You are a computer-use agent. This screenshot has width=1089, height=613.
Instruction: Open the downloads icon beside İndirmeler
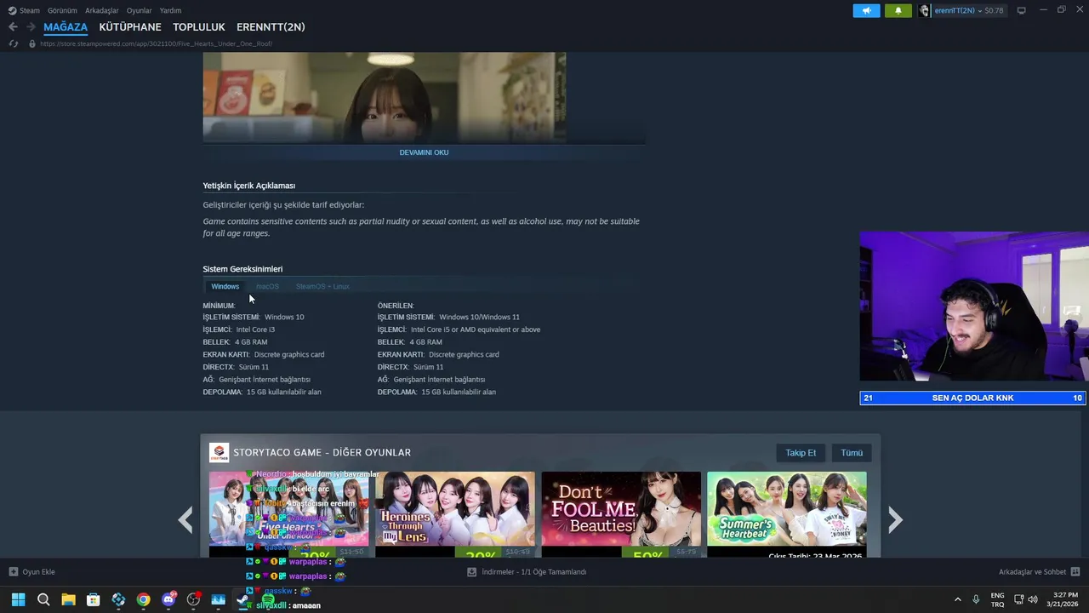(471, 571)
